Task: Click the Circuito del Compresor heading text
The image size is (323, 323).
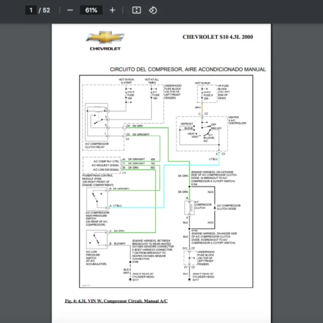Action: pos(187,69)
